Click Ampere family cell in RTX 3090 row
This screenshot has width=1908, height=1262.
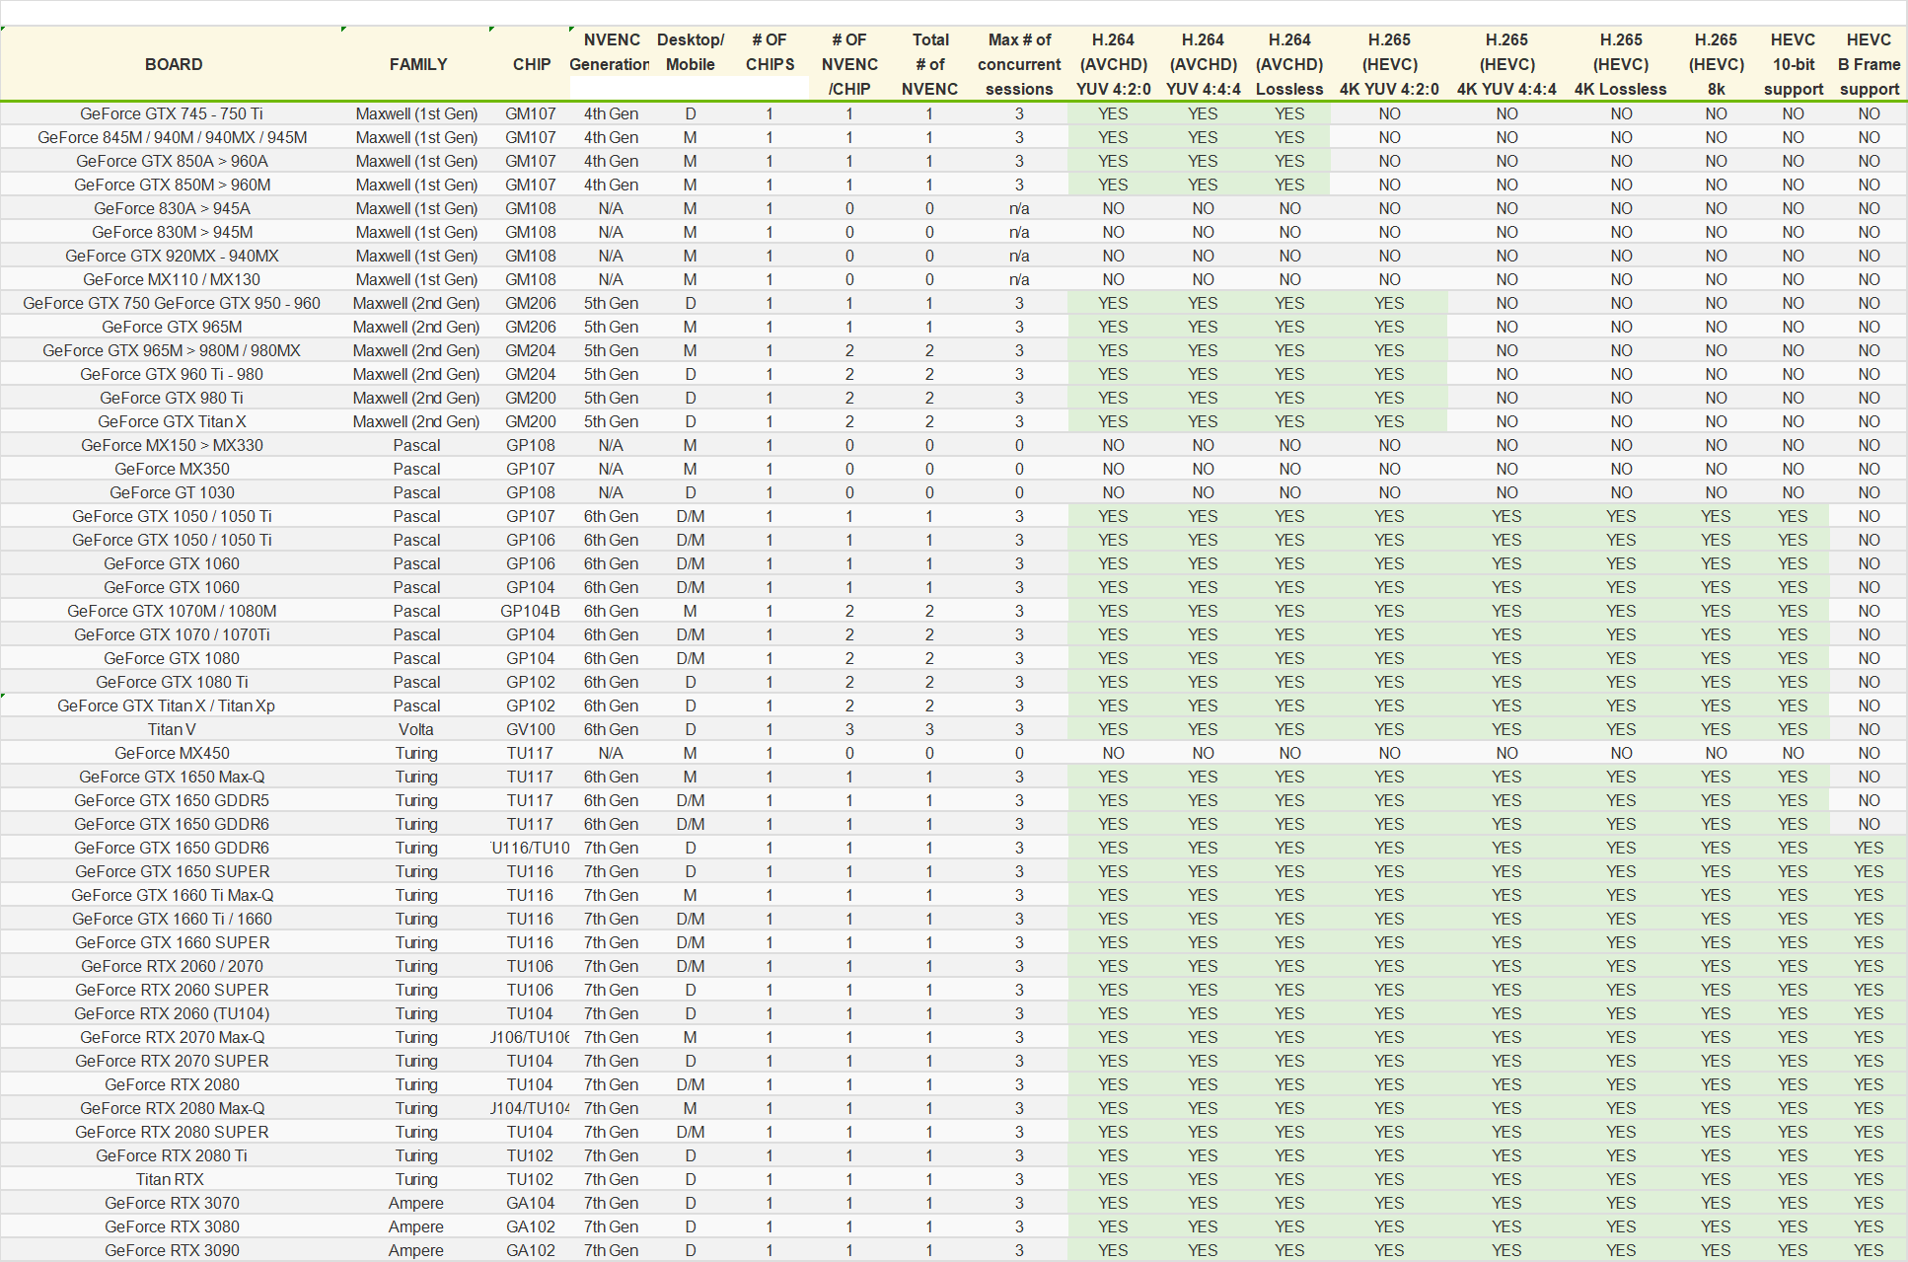click(416, 1250)
